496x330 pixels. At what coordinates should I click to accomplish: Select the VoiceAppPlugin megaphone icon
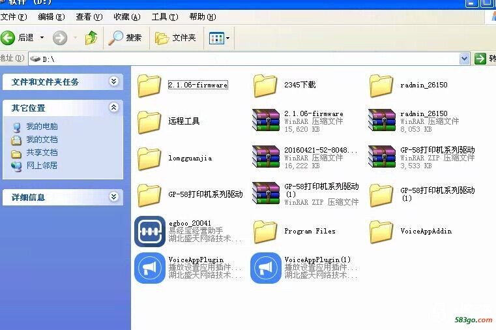pyautogui.click(x=150, y=267)
